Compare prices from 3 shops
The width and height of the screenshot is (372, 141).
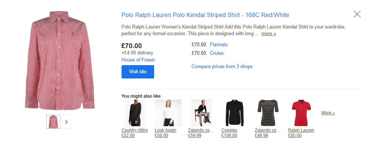(x=222, y=66)
